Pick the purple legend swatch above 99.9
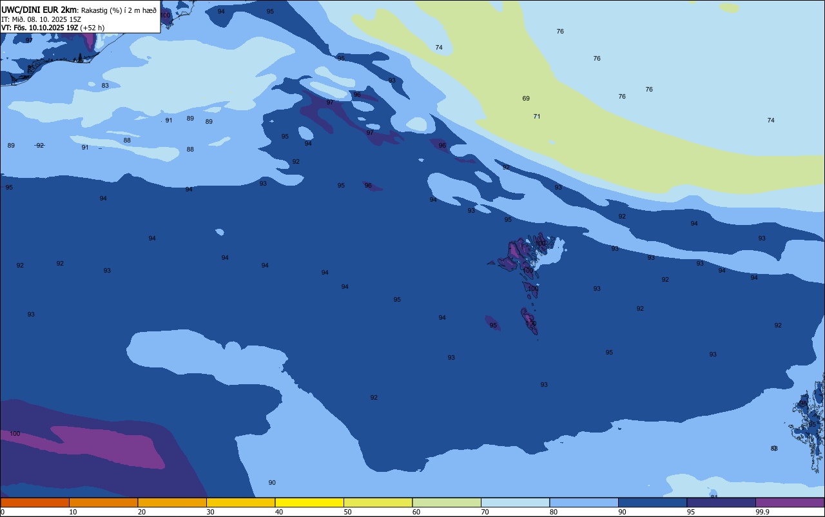The width and height of the screenshot is (825, 517). (790, 502)
